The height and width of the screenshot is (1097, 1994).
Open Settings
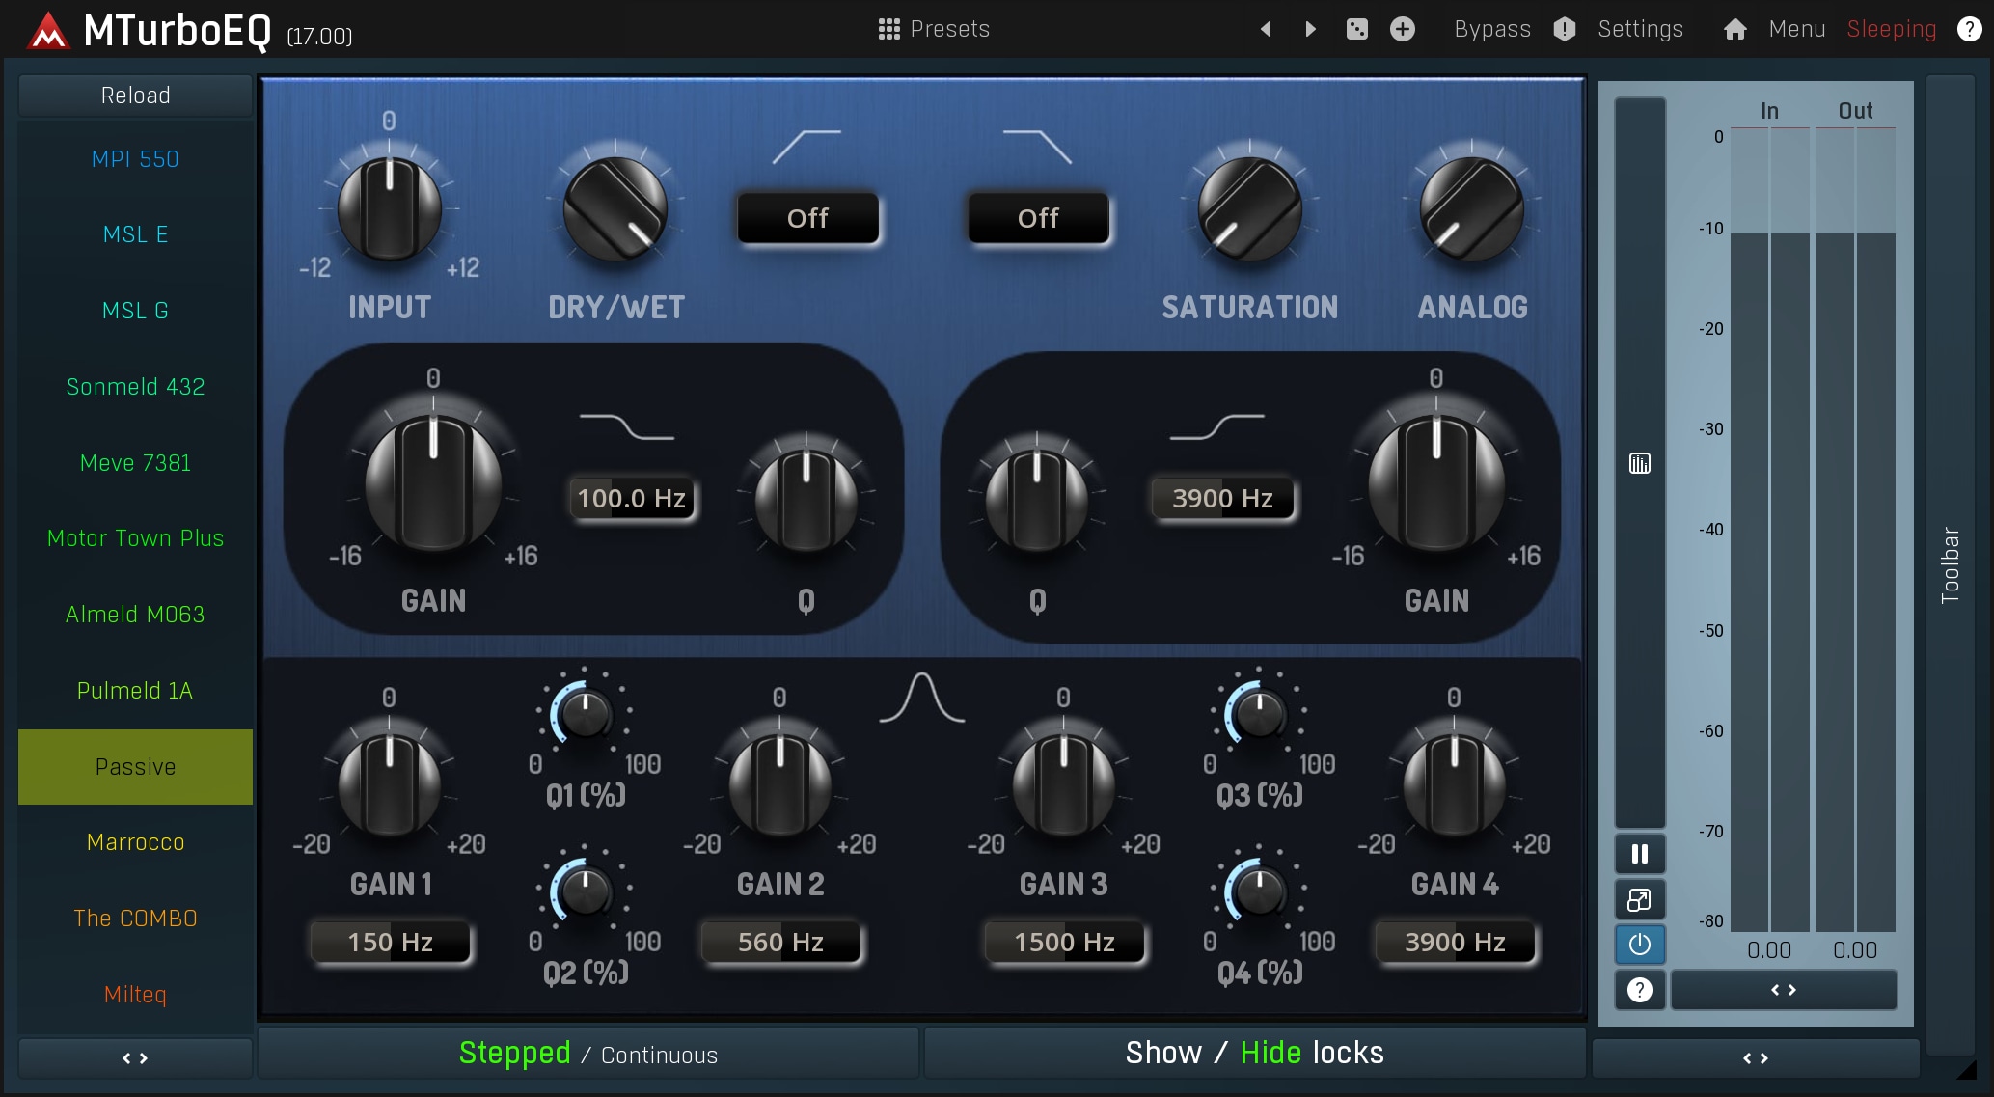click(1639, 29)
